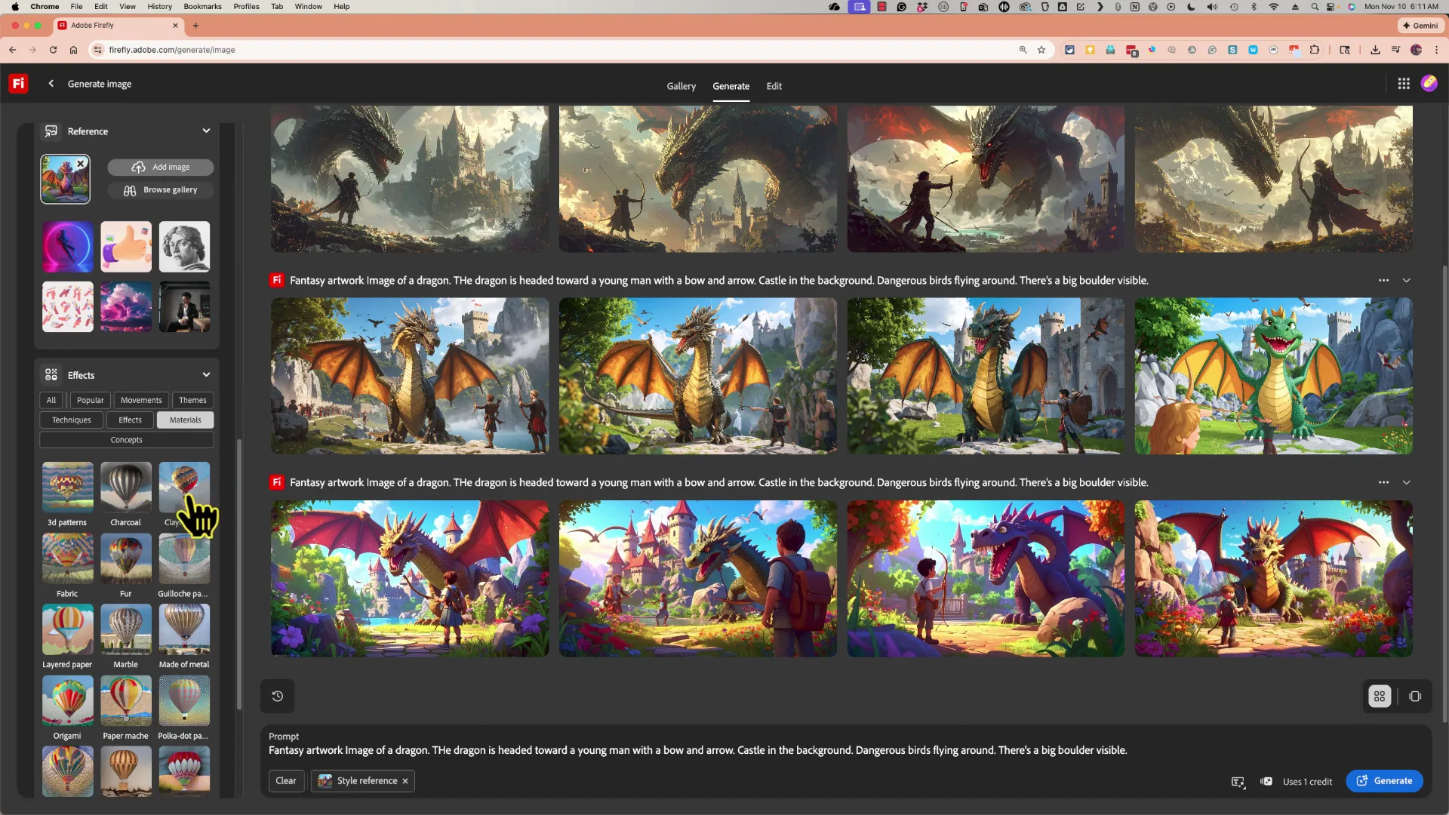The height and width of the screenshot is (815, 1449).
Task: Clear the prompt text
Action: tap(286, 780)
